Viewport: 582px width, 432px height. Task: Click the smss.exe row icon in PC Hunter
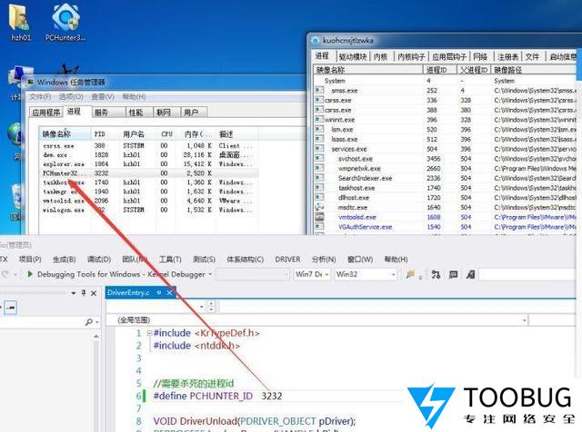tap(319, 90)
